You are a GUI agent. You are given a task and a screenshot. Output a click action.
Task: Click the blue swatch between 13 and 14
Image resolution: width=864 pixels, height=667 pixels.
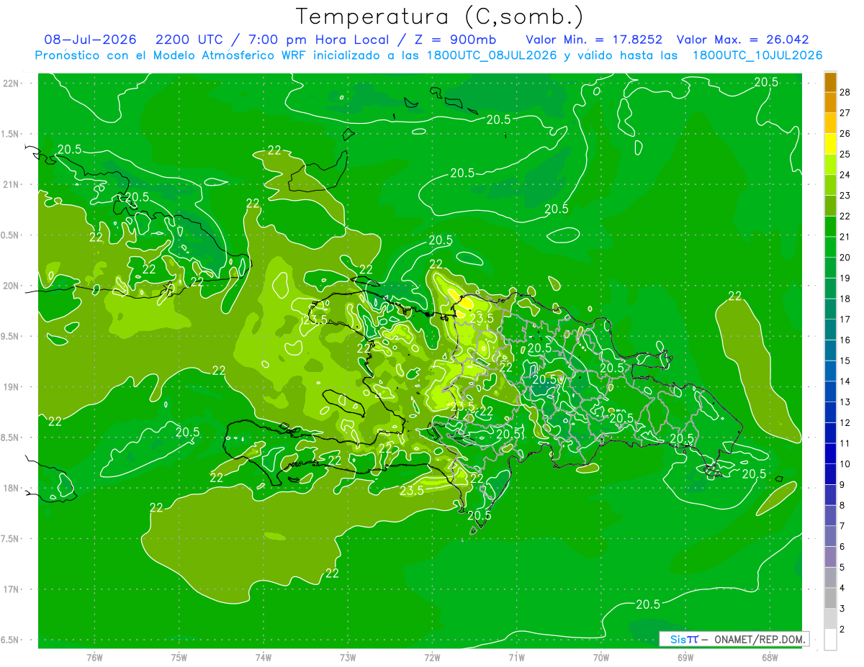(830, 392)
